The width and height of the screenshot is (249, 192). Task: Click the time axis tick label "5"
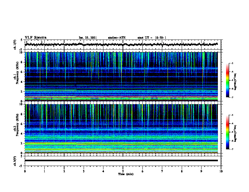123,171
